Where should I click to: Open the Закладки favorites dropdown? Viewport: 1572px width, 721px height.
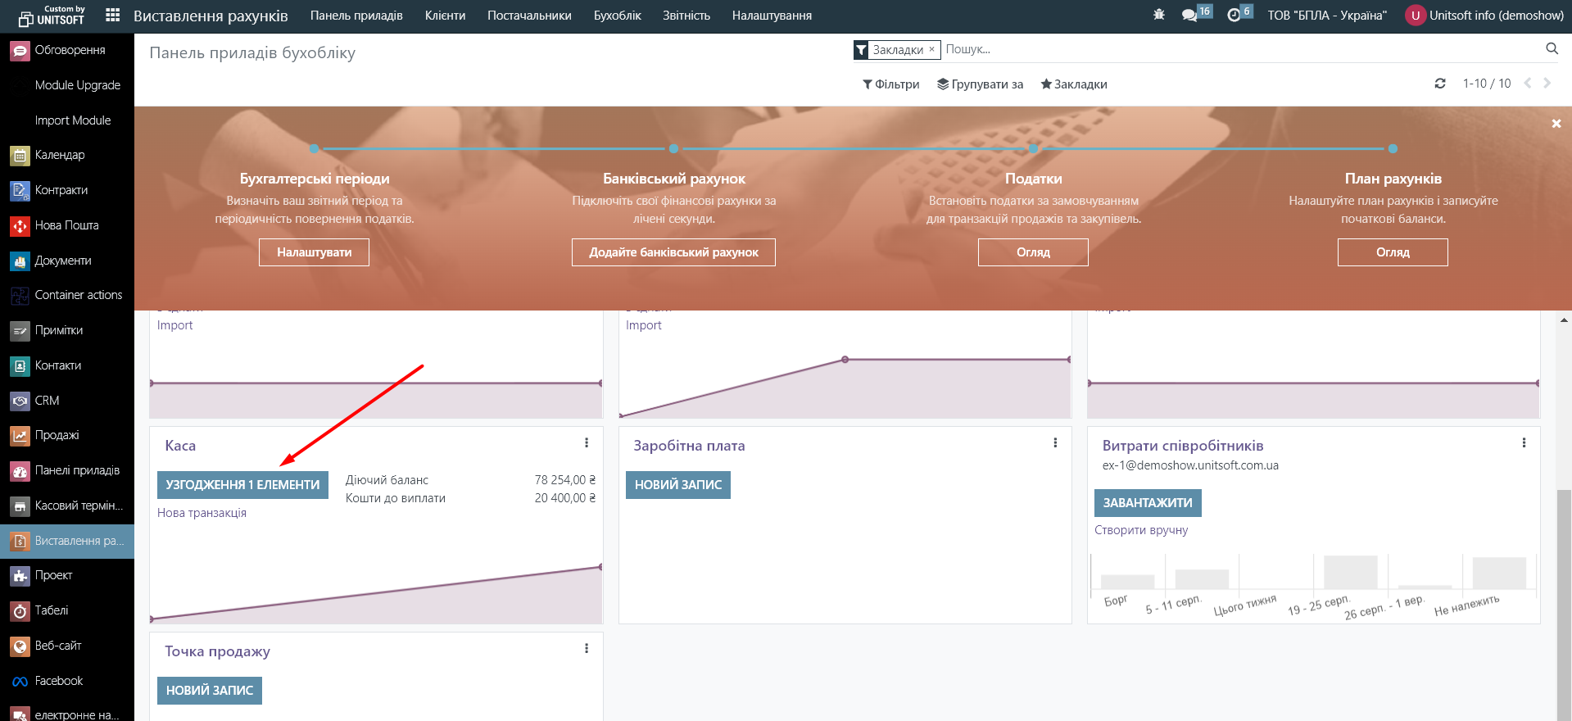(1073, 84)
